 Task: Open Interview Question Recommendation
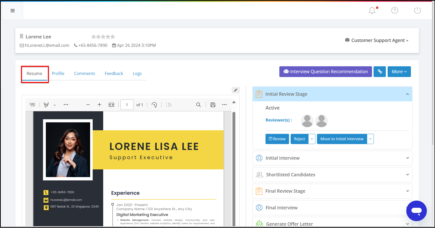click(x=325, y=72)
